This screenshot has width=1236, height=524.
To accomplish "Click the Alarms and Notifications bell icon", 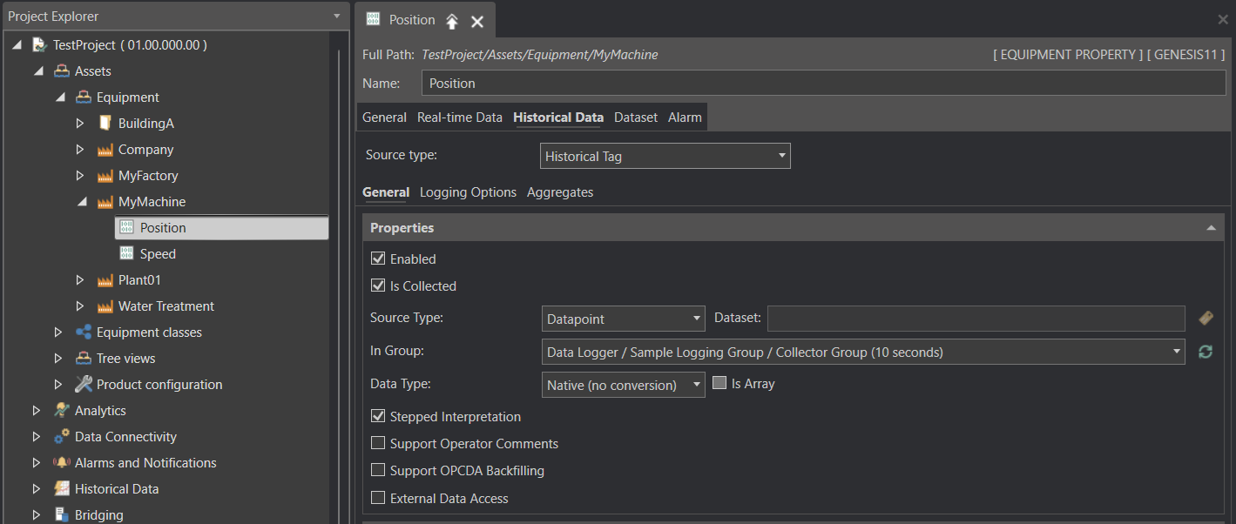I will [x=62, y=463].
